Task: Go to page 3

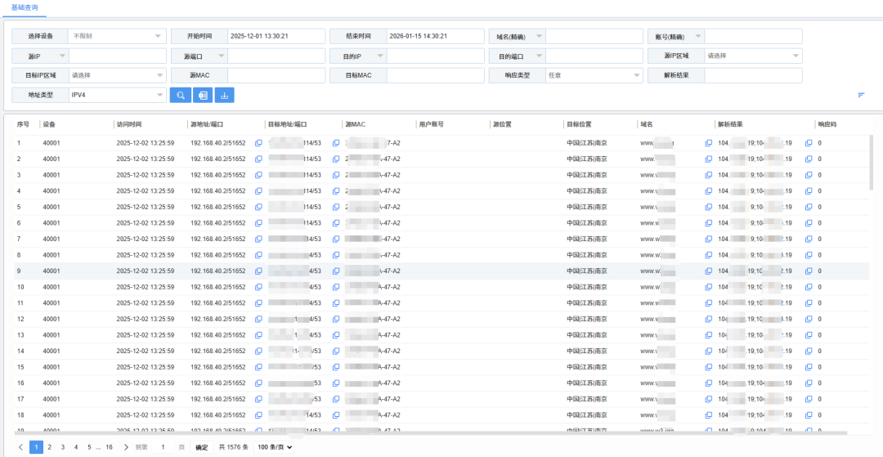Action: tap(62, 447)
